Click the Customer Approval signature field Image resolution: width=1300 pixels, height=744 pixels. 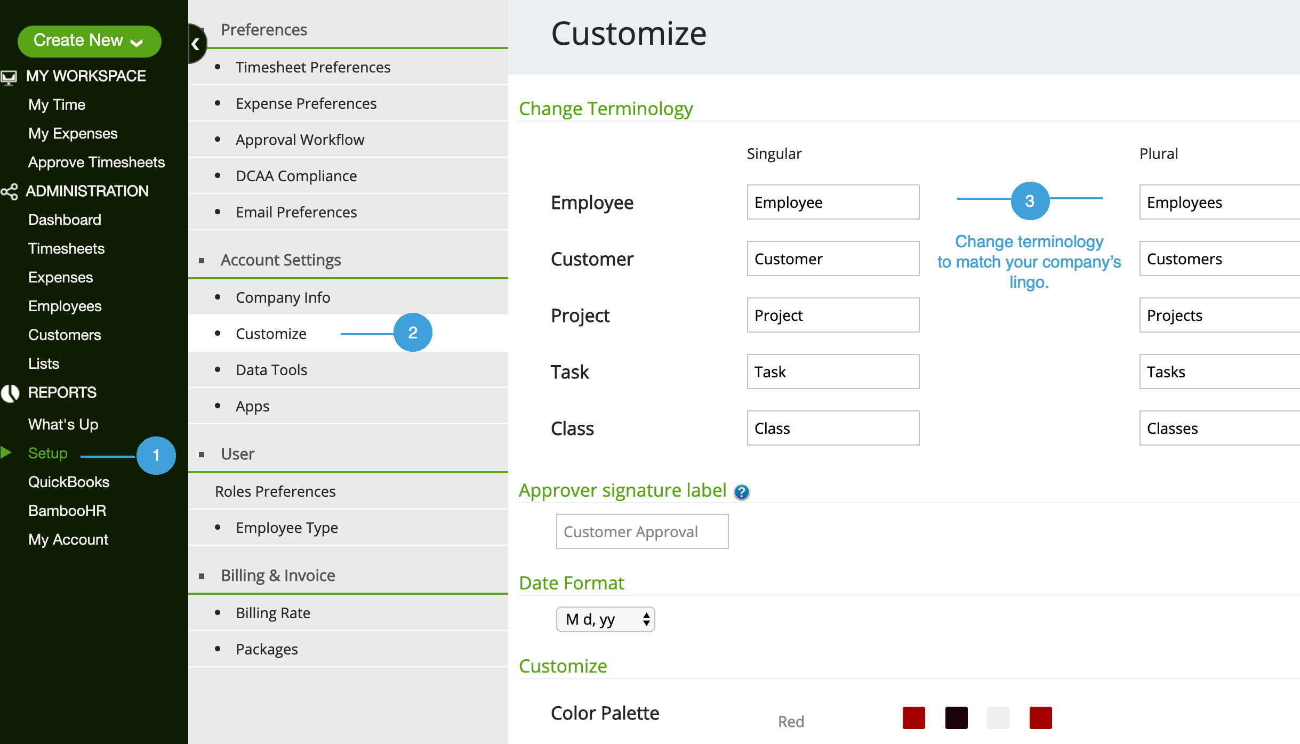[x=642, y=531]
